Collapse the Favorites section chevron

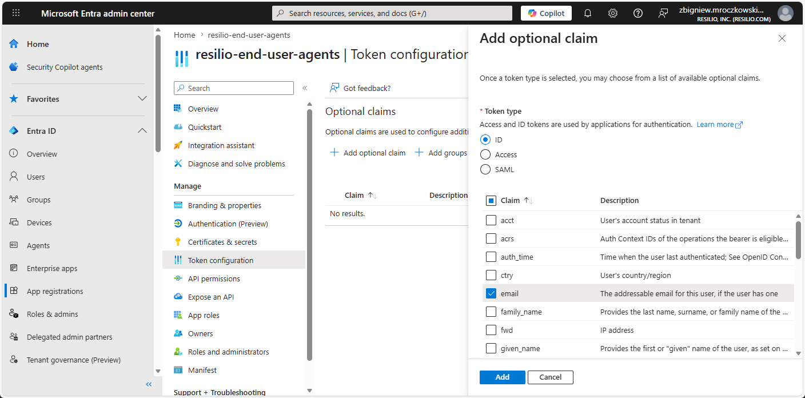[x=142, y=99]
